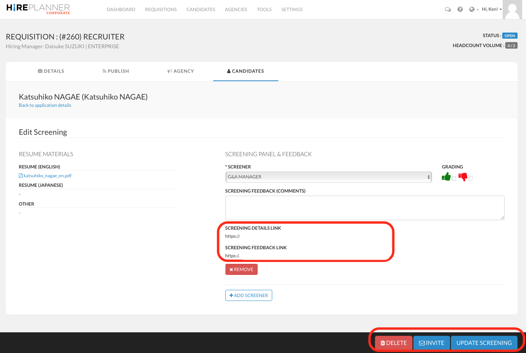Click the red Remove screener button

241,270
